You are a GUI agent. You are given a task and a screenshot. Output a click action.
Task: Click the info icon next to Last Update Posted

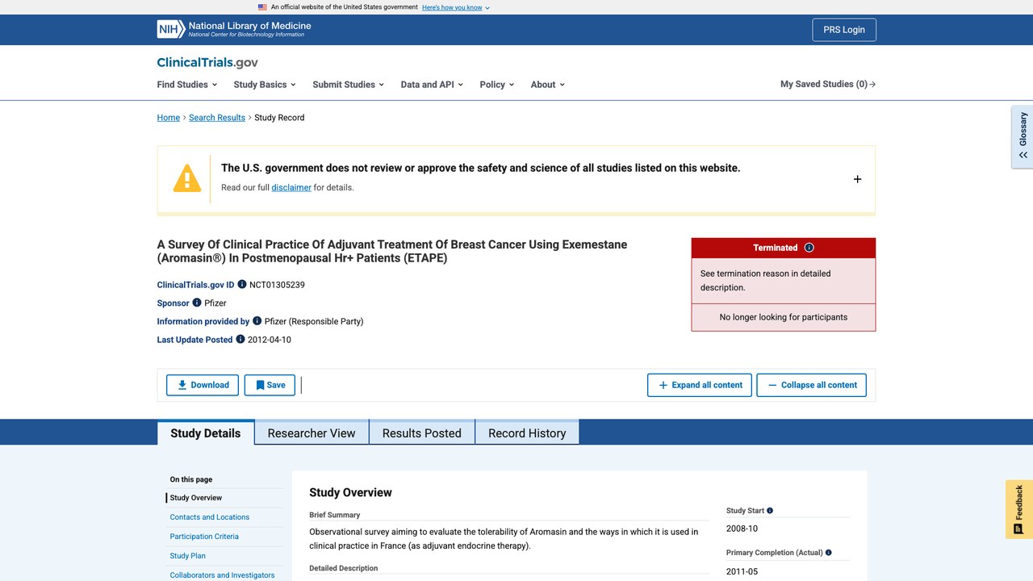click(240, 340)
